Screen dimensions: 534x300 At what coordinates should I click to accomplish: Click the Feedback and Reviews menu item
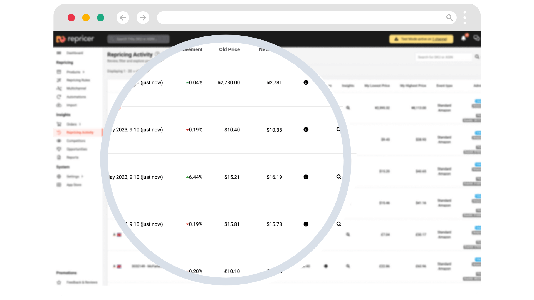[81, 282]
